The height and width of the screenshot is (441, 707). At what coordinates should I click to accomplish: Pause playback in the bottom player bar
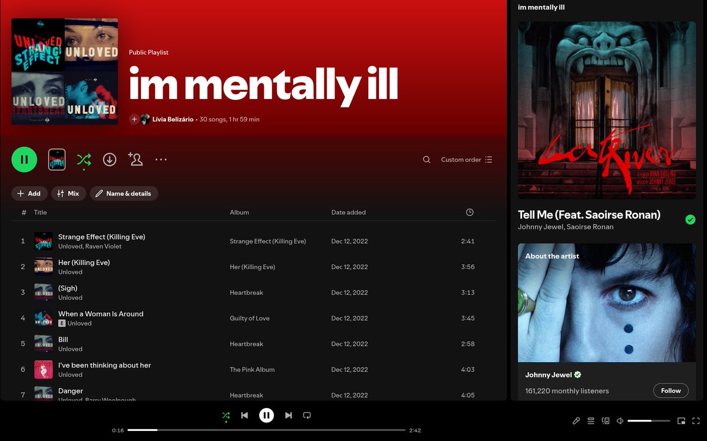click(266, 415)
